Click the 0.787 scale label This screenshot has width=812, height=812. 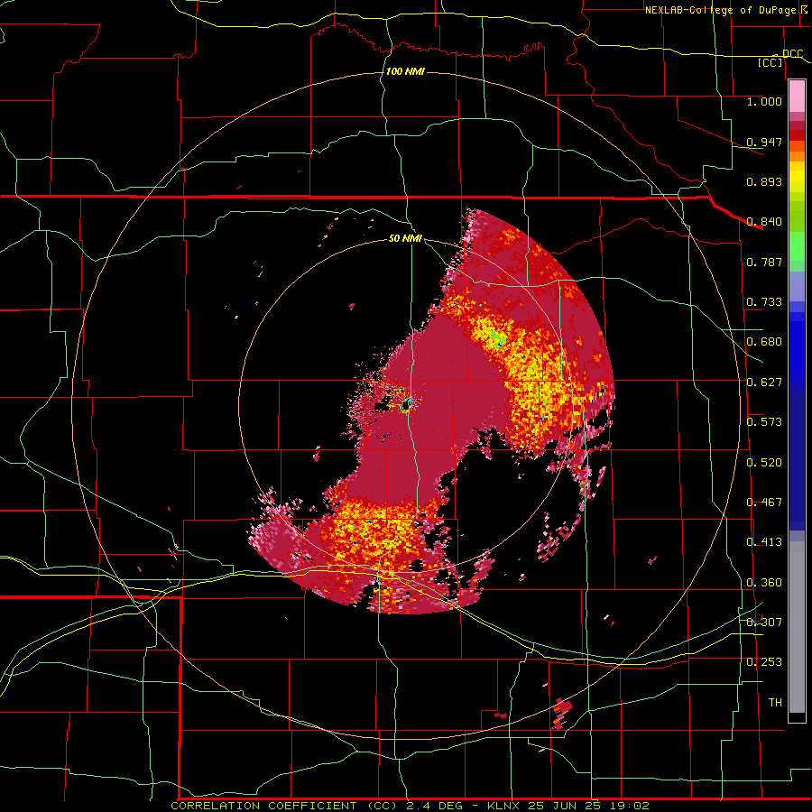tap(764, 262)
